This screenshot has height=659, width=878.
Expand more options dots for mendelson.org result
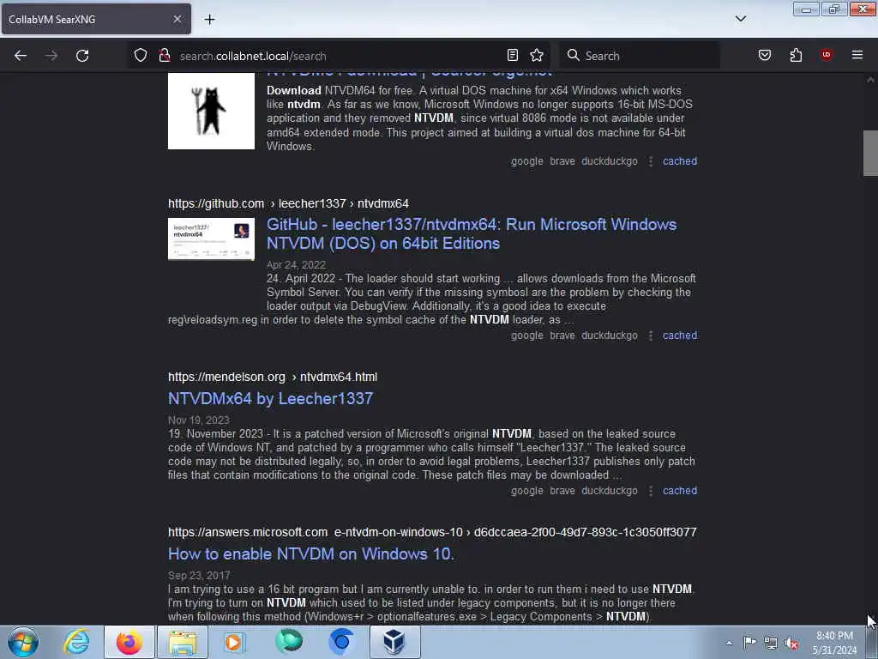click(x=651, y=491)
